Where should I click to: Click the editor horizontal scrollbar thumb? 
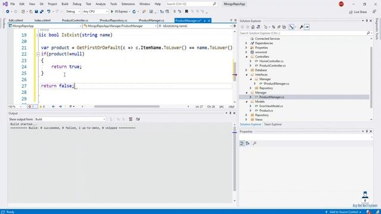point(127,106)
